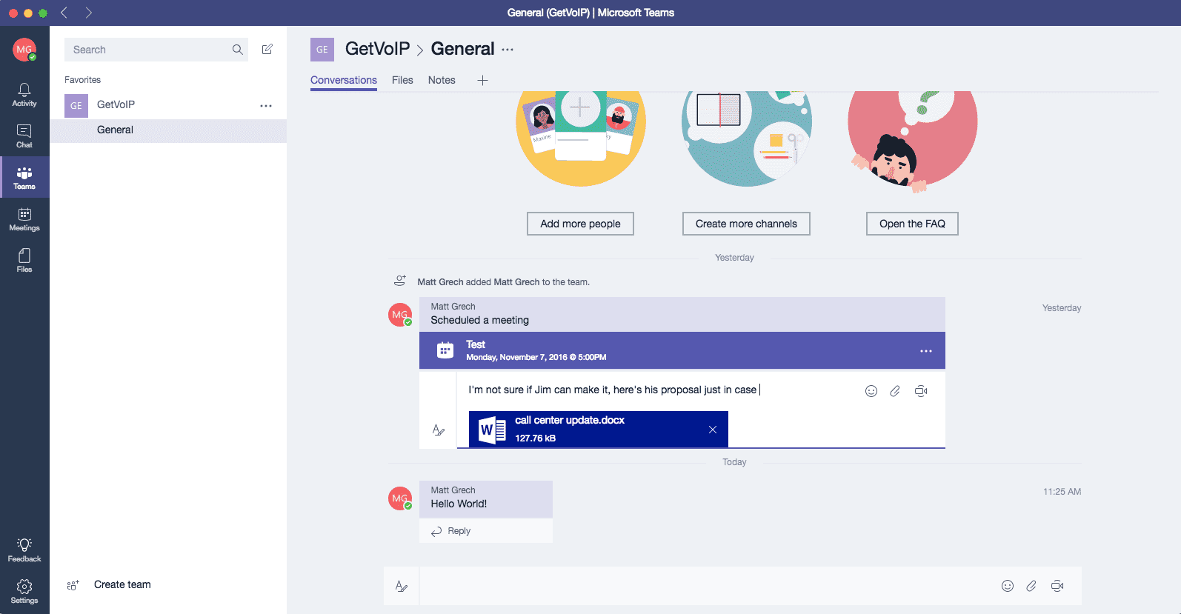Click the Add more people button
Viewport: 1181px width, 614px height.
tap(580, 224)
